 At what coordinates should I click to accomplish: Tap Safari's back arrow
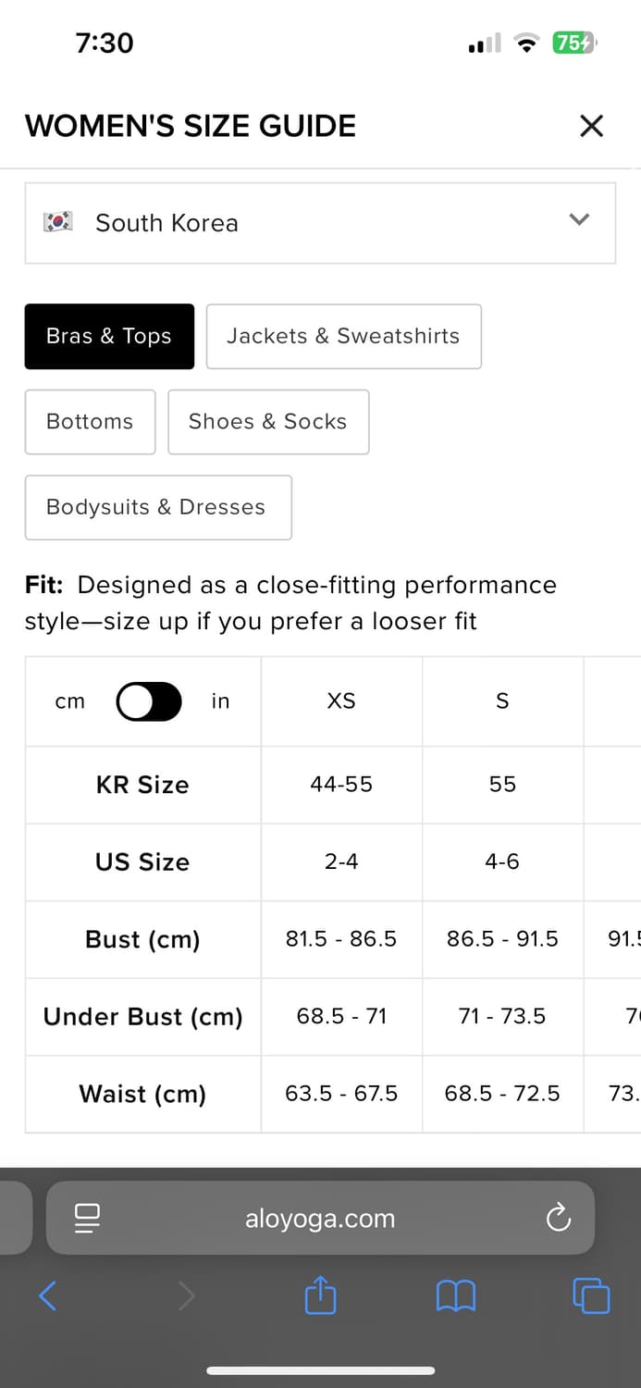tap(48, 1295)
